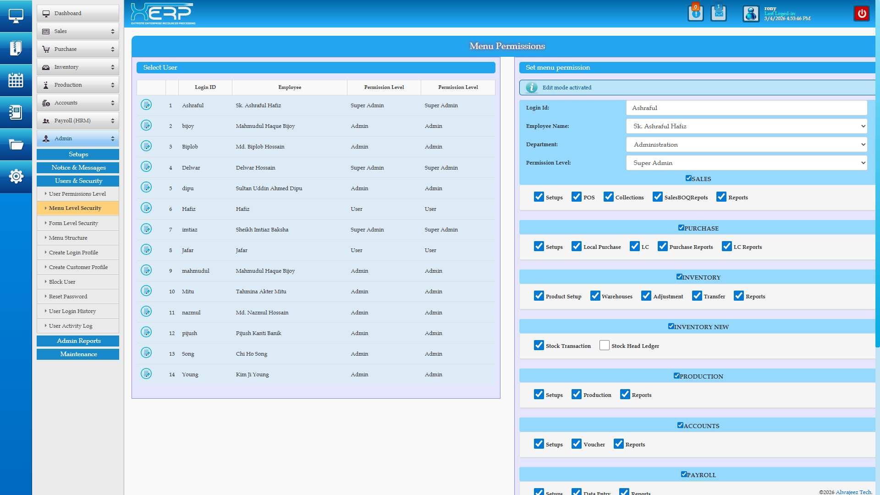Open the Permission Level dropdown
880x495 pixels.
746,163
